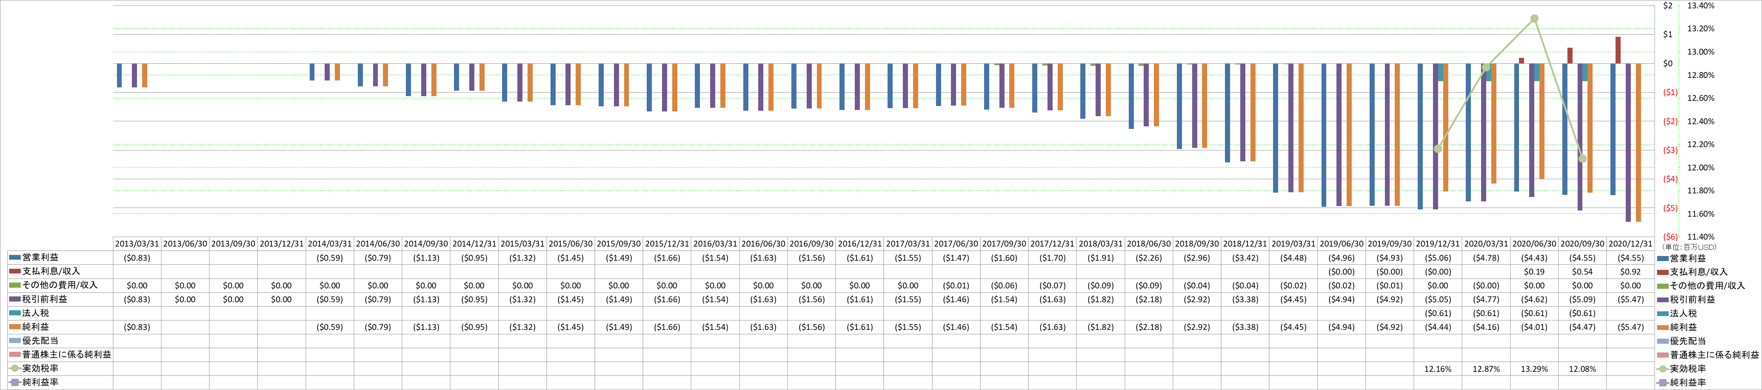Click the その他の費用/収入 table row label
1762x390 pixels.
59,285
